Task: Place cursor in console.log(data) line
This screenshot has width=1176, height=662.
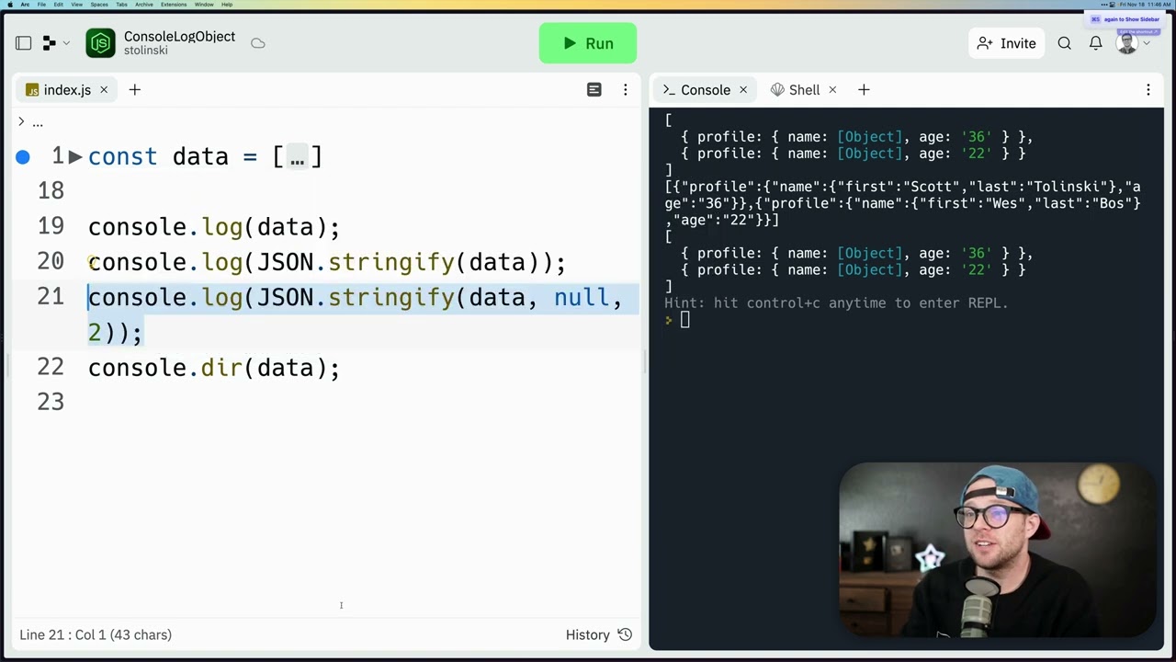Action: [214, 227]
